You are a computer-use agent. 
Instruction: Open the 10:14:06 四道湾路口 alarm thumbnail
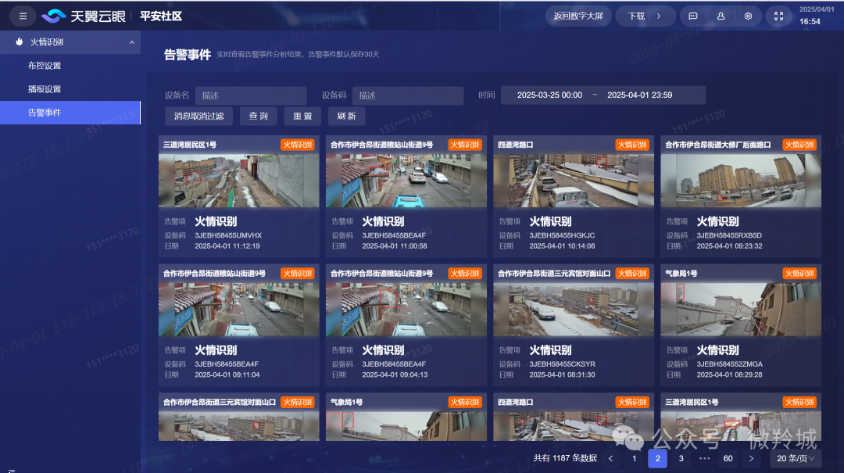[x=574, y=181]
